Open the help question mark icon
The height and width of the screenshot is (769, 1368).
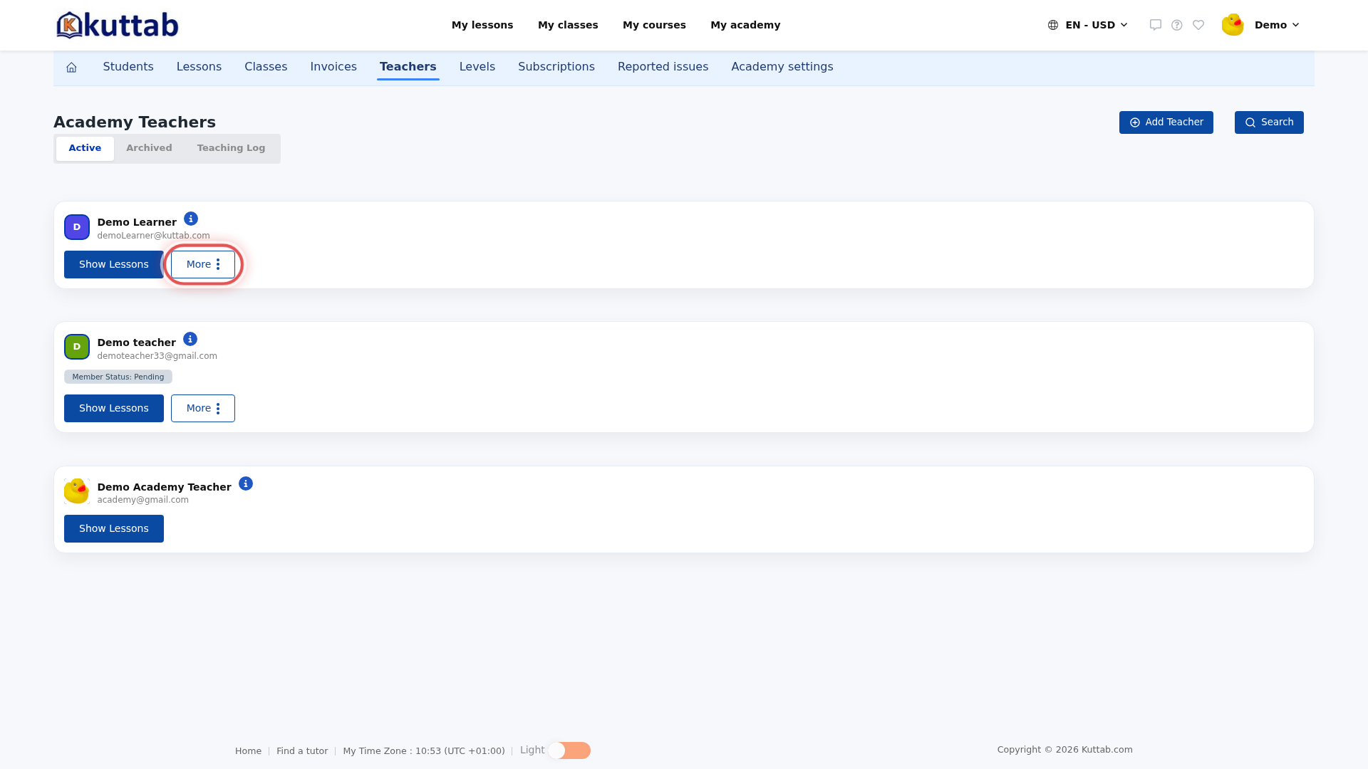tap(1177, 25)
